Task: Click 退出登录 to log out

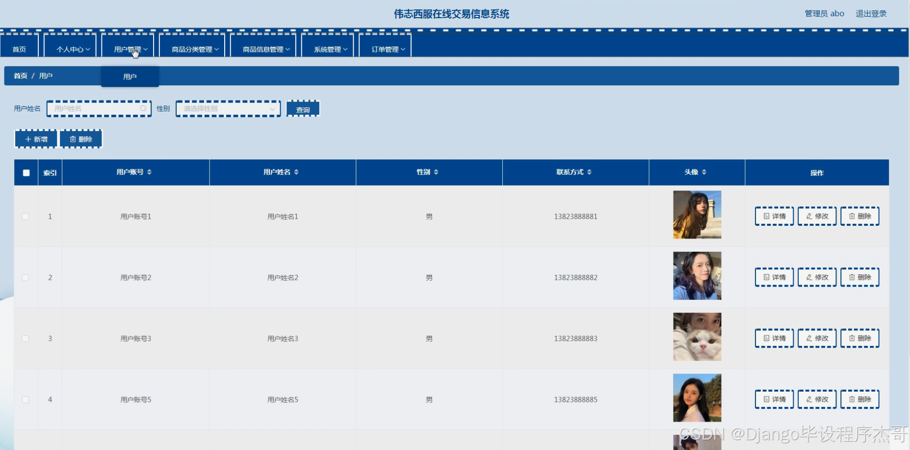Action: coord(871,14)
